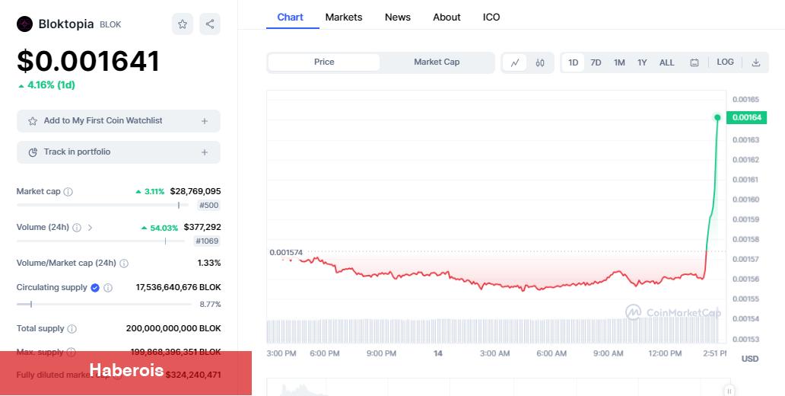Open Max. supply info icon
Viewport: 785px width, 396px height.
pos(71,352)
